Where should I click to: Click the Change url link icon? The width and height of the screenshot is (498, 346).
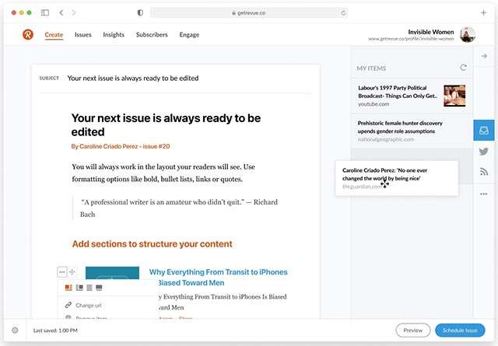[68, 306]
